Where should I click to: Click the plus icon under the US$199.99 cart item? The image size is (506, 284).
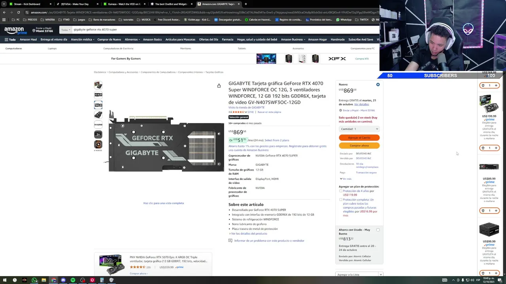click(x=496, y=148)
